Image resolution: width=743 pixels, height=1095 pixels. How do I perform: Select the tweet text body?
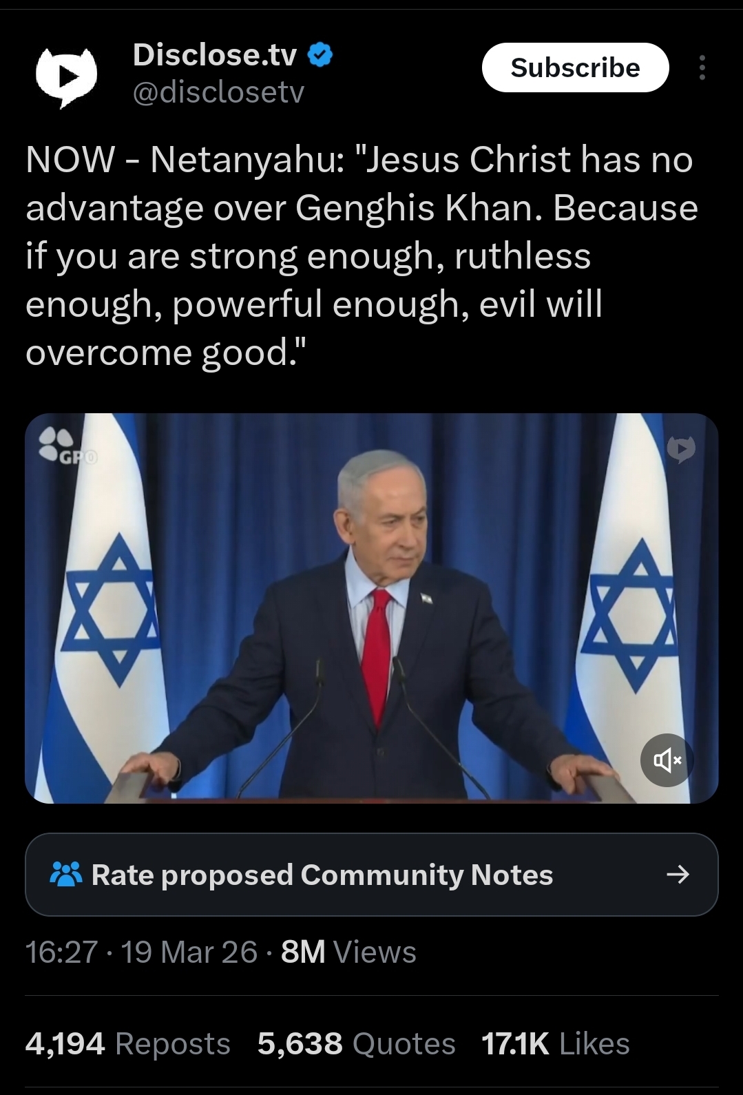pos(362,255)
